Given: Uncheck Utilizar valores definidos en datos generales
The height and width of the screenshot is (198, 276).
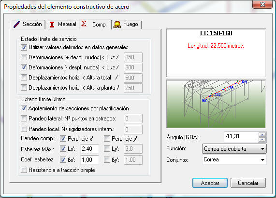Looking at the screenshot, I should click(x=24, y=47).
